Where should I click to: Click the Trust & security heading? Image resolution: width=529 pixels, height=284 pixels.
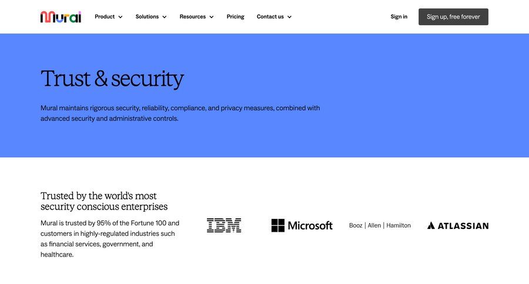pos(112,79)
